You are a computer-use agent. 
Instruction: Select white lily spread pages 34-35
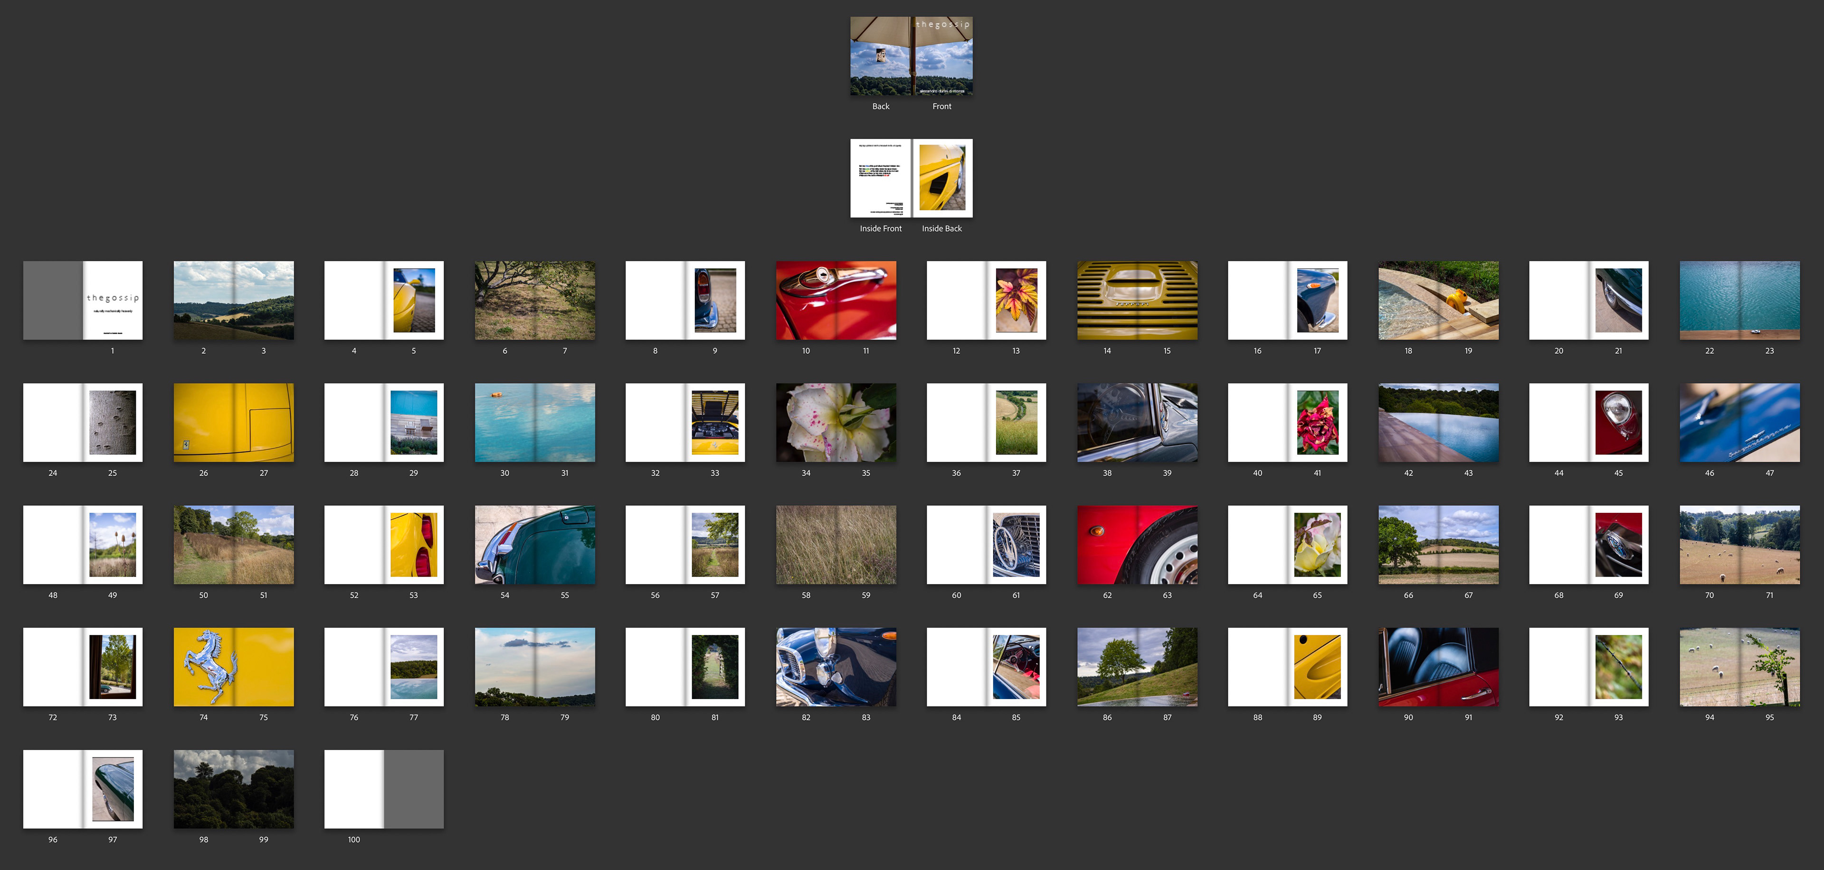pos(836,423)
